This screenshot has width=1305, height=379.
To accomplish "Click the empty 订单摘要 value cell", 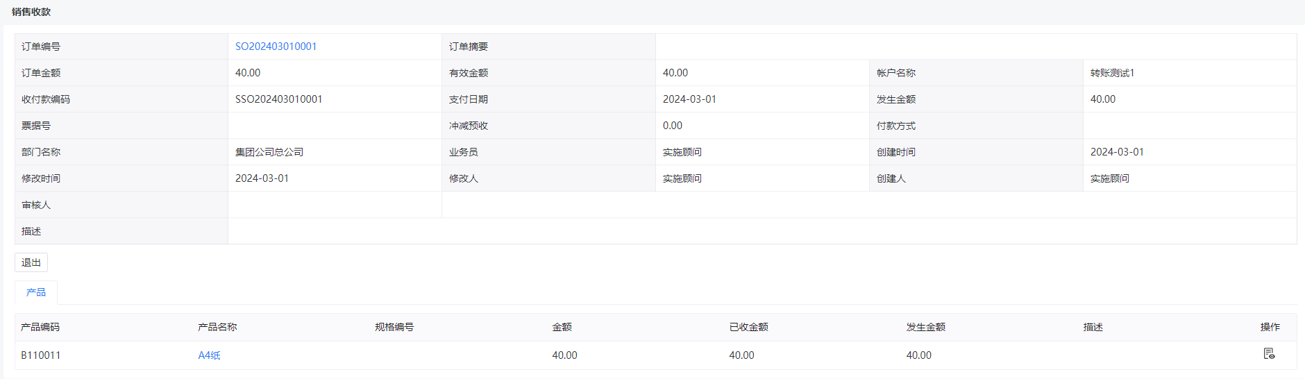I will (x=976, y=47).
